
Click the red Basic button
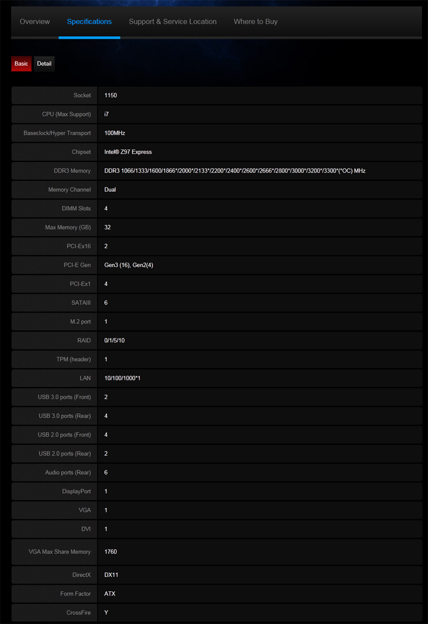21,64
